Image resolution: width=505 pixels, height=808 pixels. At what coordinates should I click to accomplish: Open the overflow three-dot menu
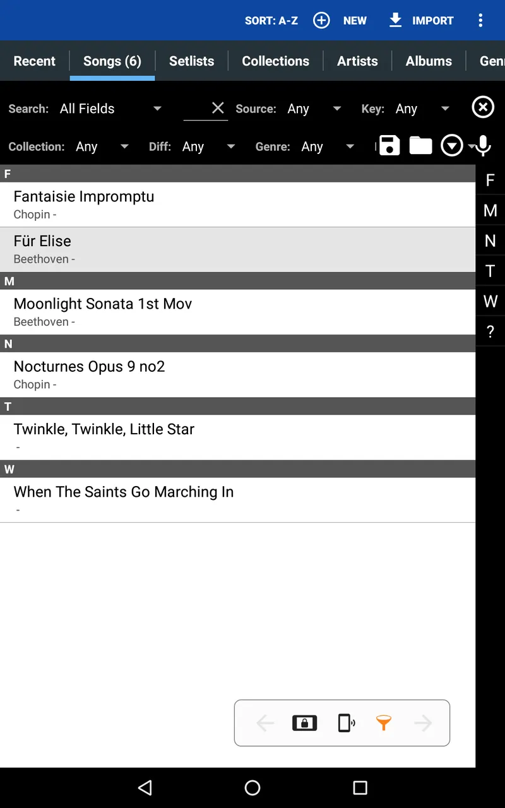[x=481, y=20]
